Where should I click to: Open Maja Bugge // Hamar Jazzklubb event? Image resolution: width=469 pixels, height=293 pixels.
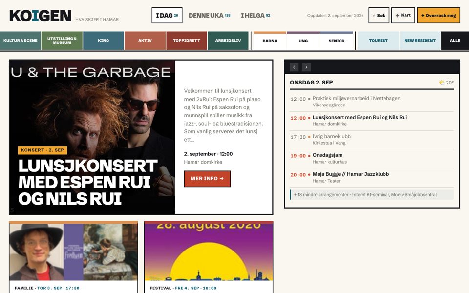(x=372, y=177)
